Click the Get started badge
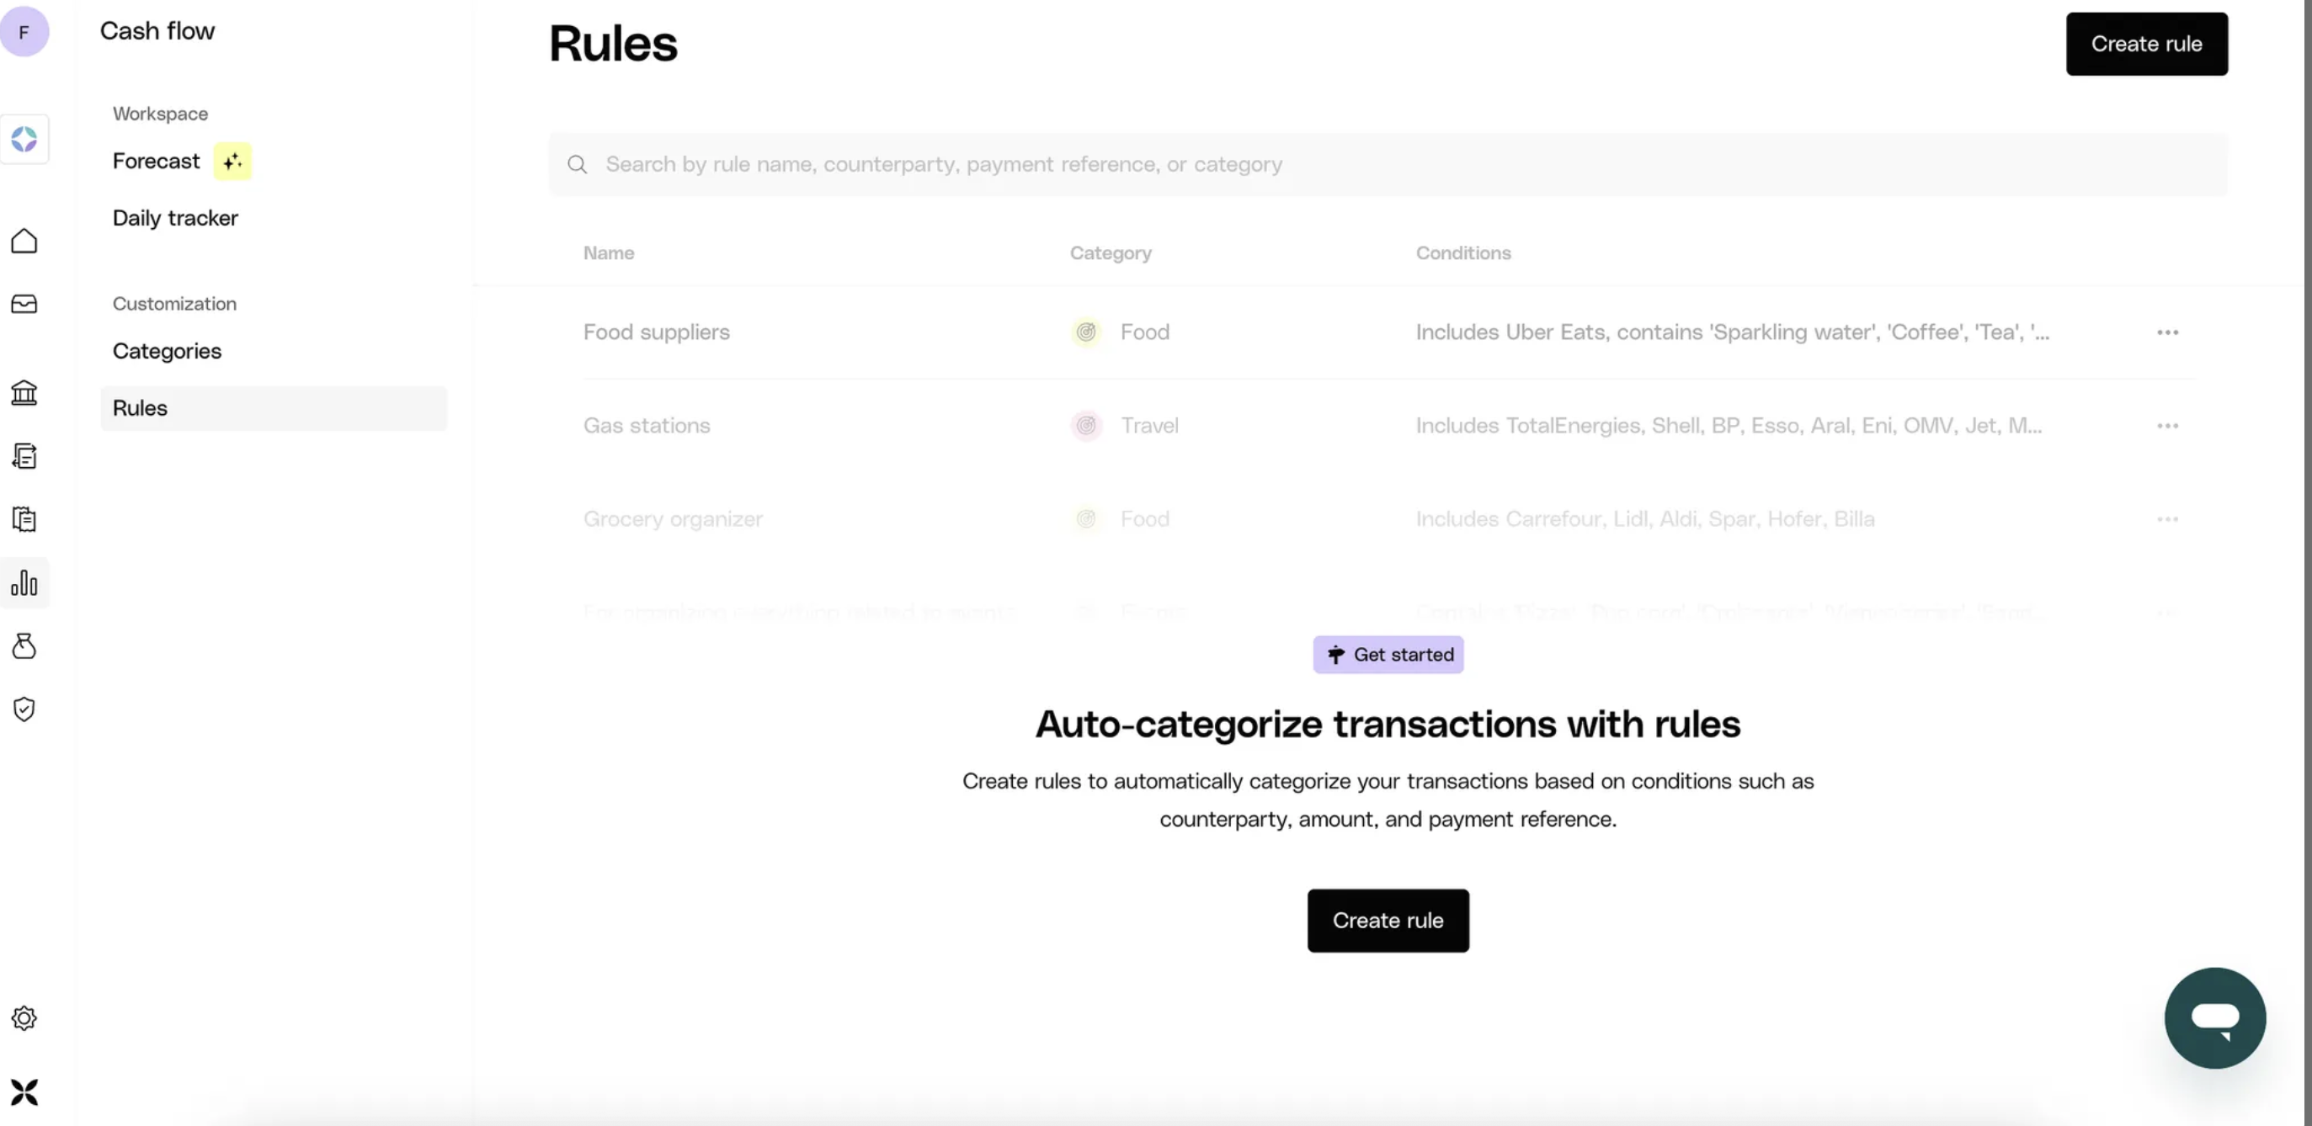The width and height of the screenshot is (2312, 1126). pyautogui.click(x=1388, y=655)
